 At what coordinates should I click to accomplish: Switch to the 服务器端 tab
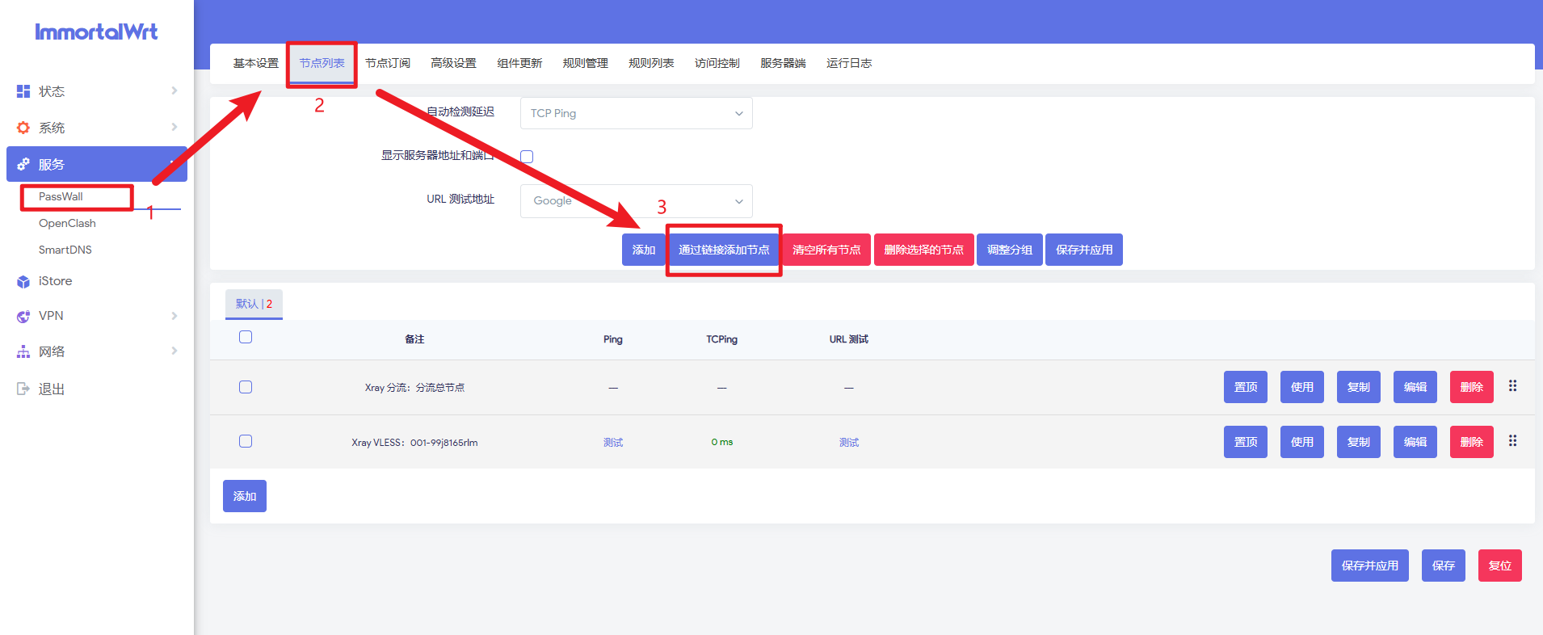[x=783, y=63]
